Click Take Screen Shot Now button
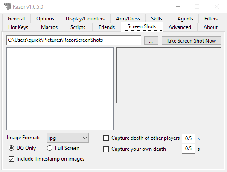Viewport: 227px width, 172px height. [x=191, y=40]
